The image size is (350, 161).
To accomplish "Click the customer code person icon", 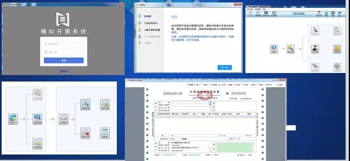I will coord(315,49).
